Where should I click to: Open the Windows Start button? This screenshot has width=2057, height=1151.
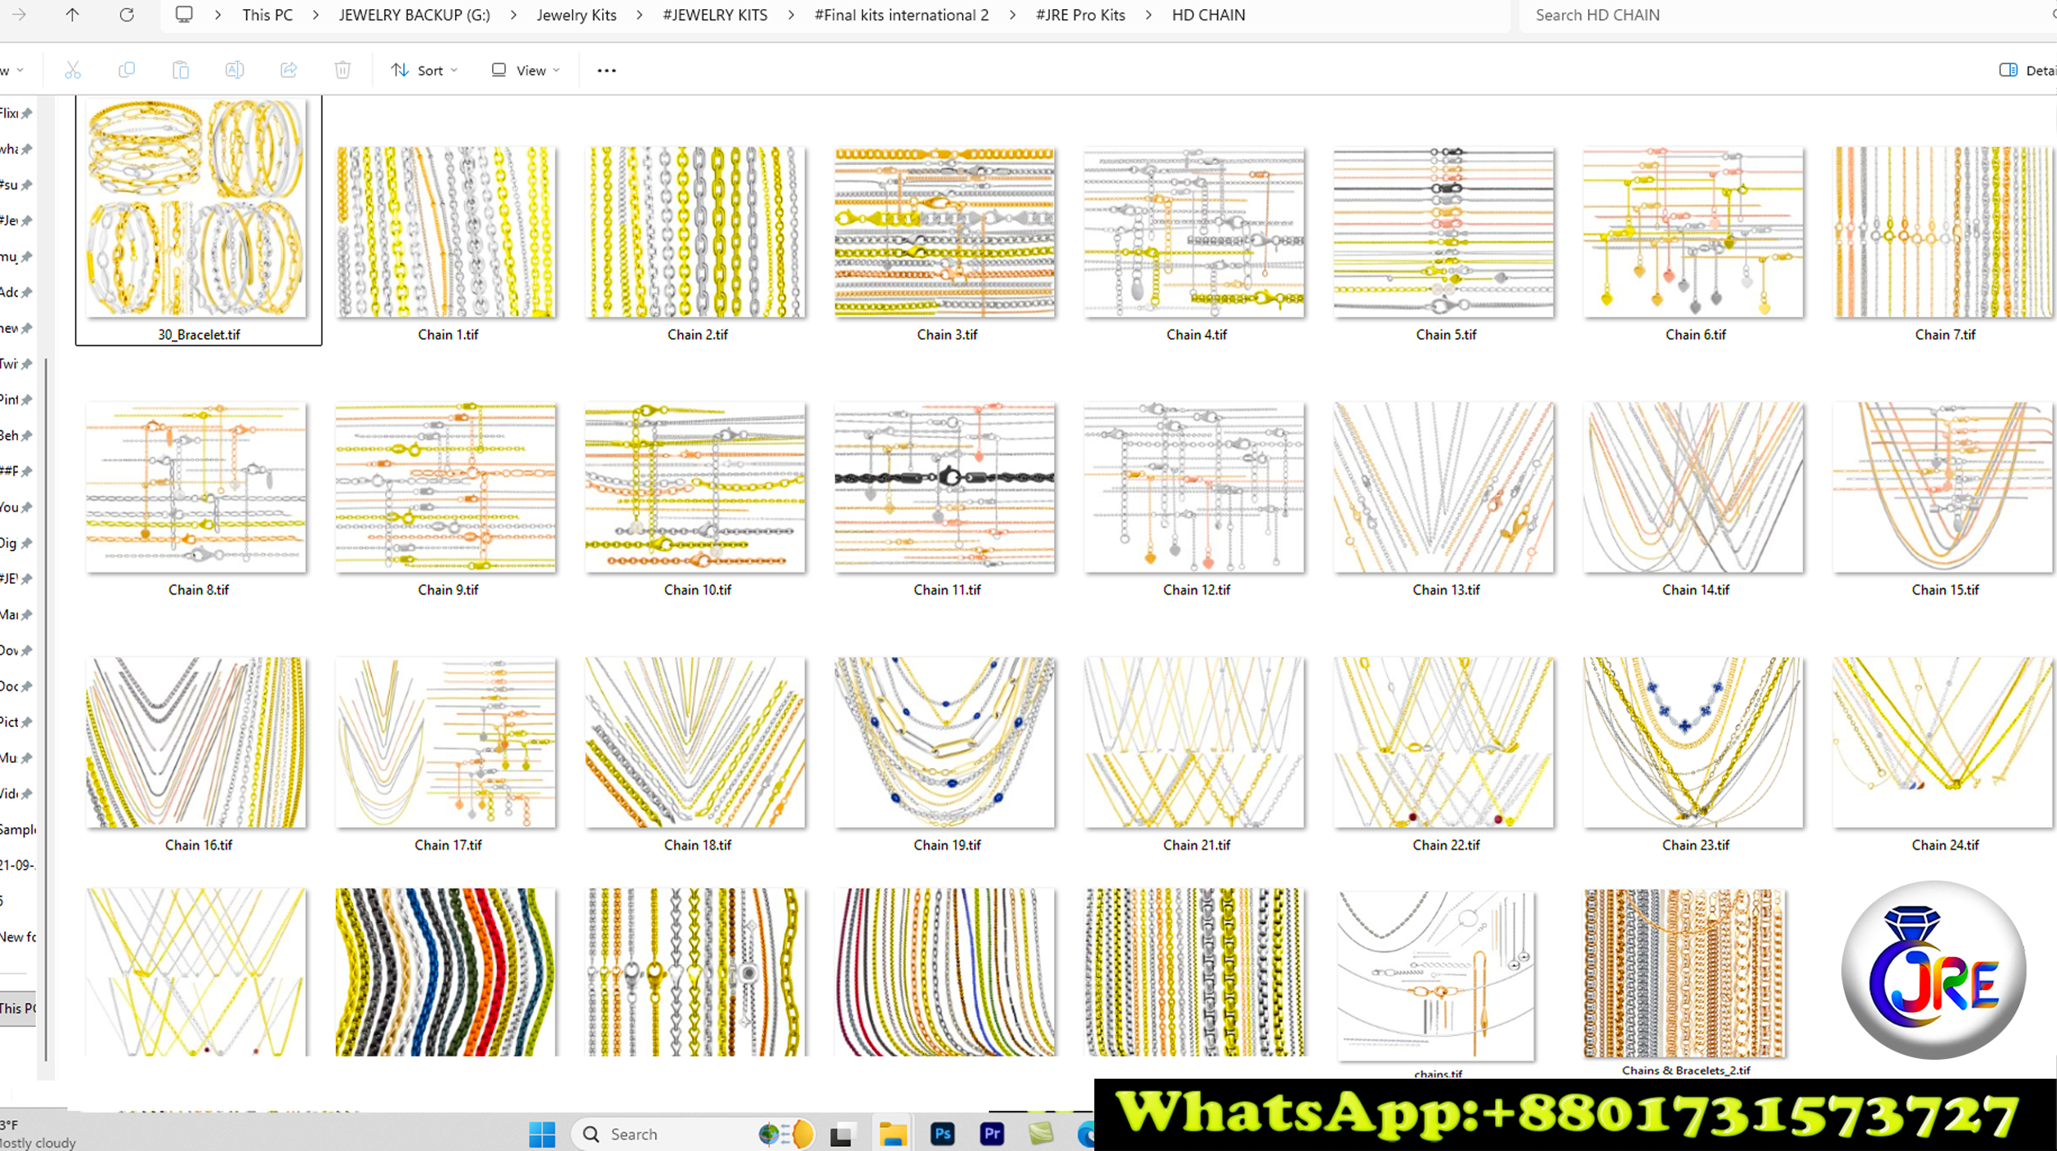pos(541,1135)
